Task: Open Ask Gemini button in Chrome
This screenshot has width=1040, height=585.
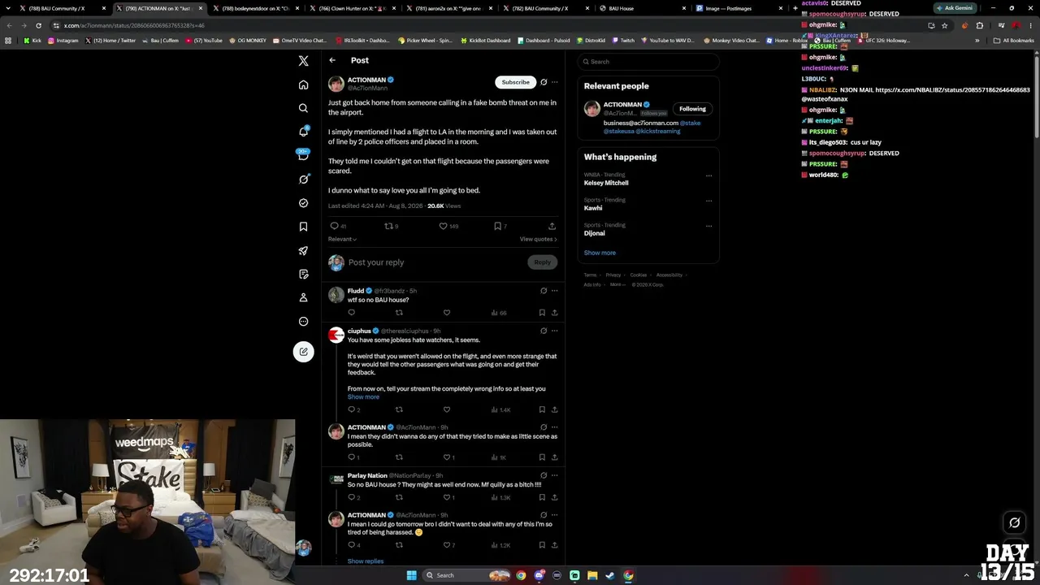Action: point(955,8)
